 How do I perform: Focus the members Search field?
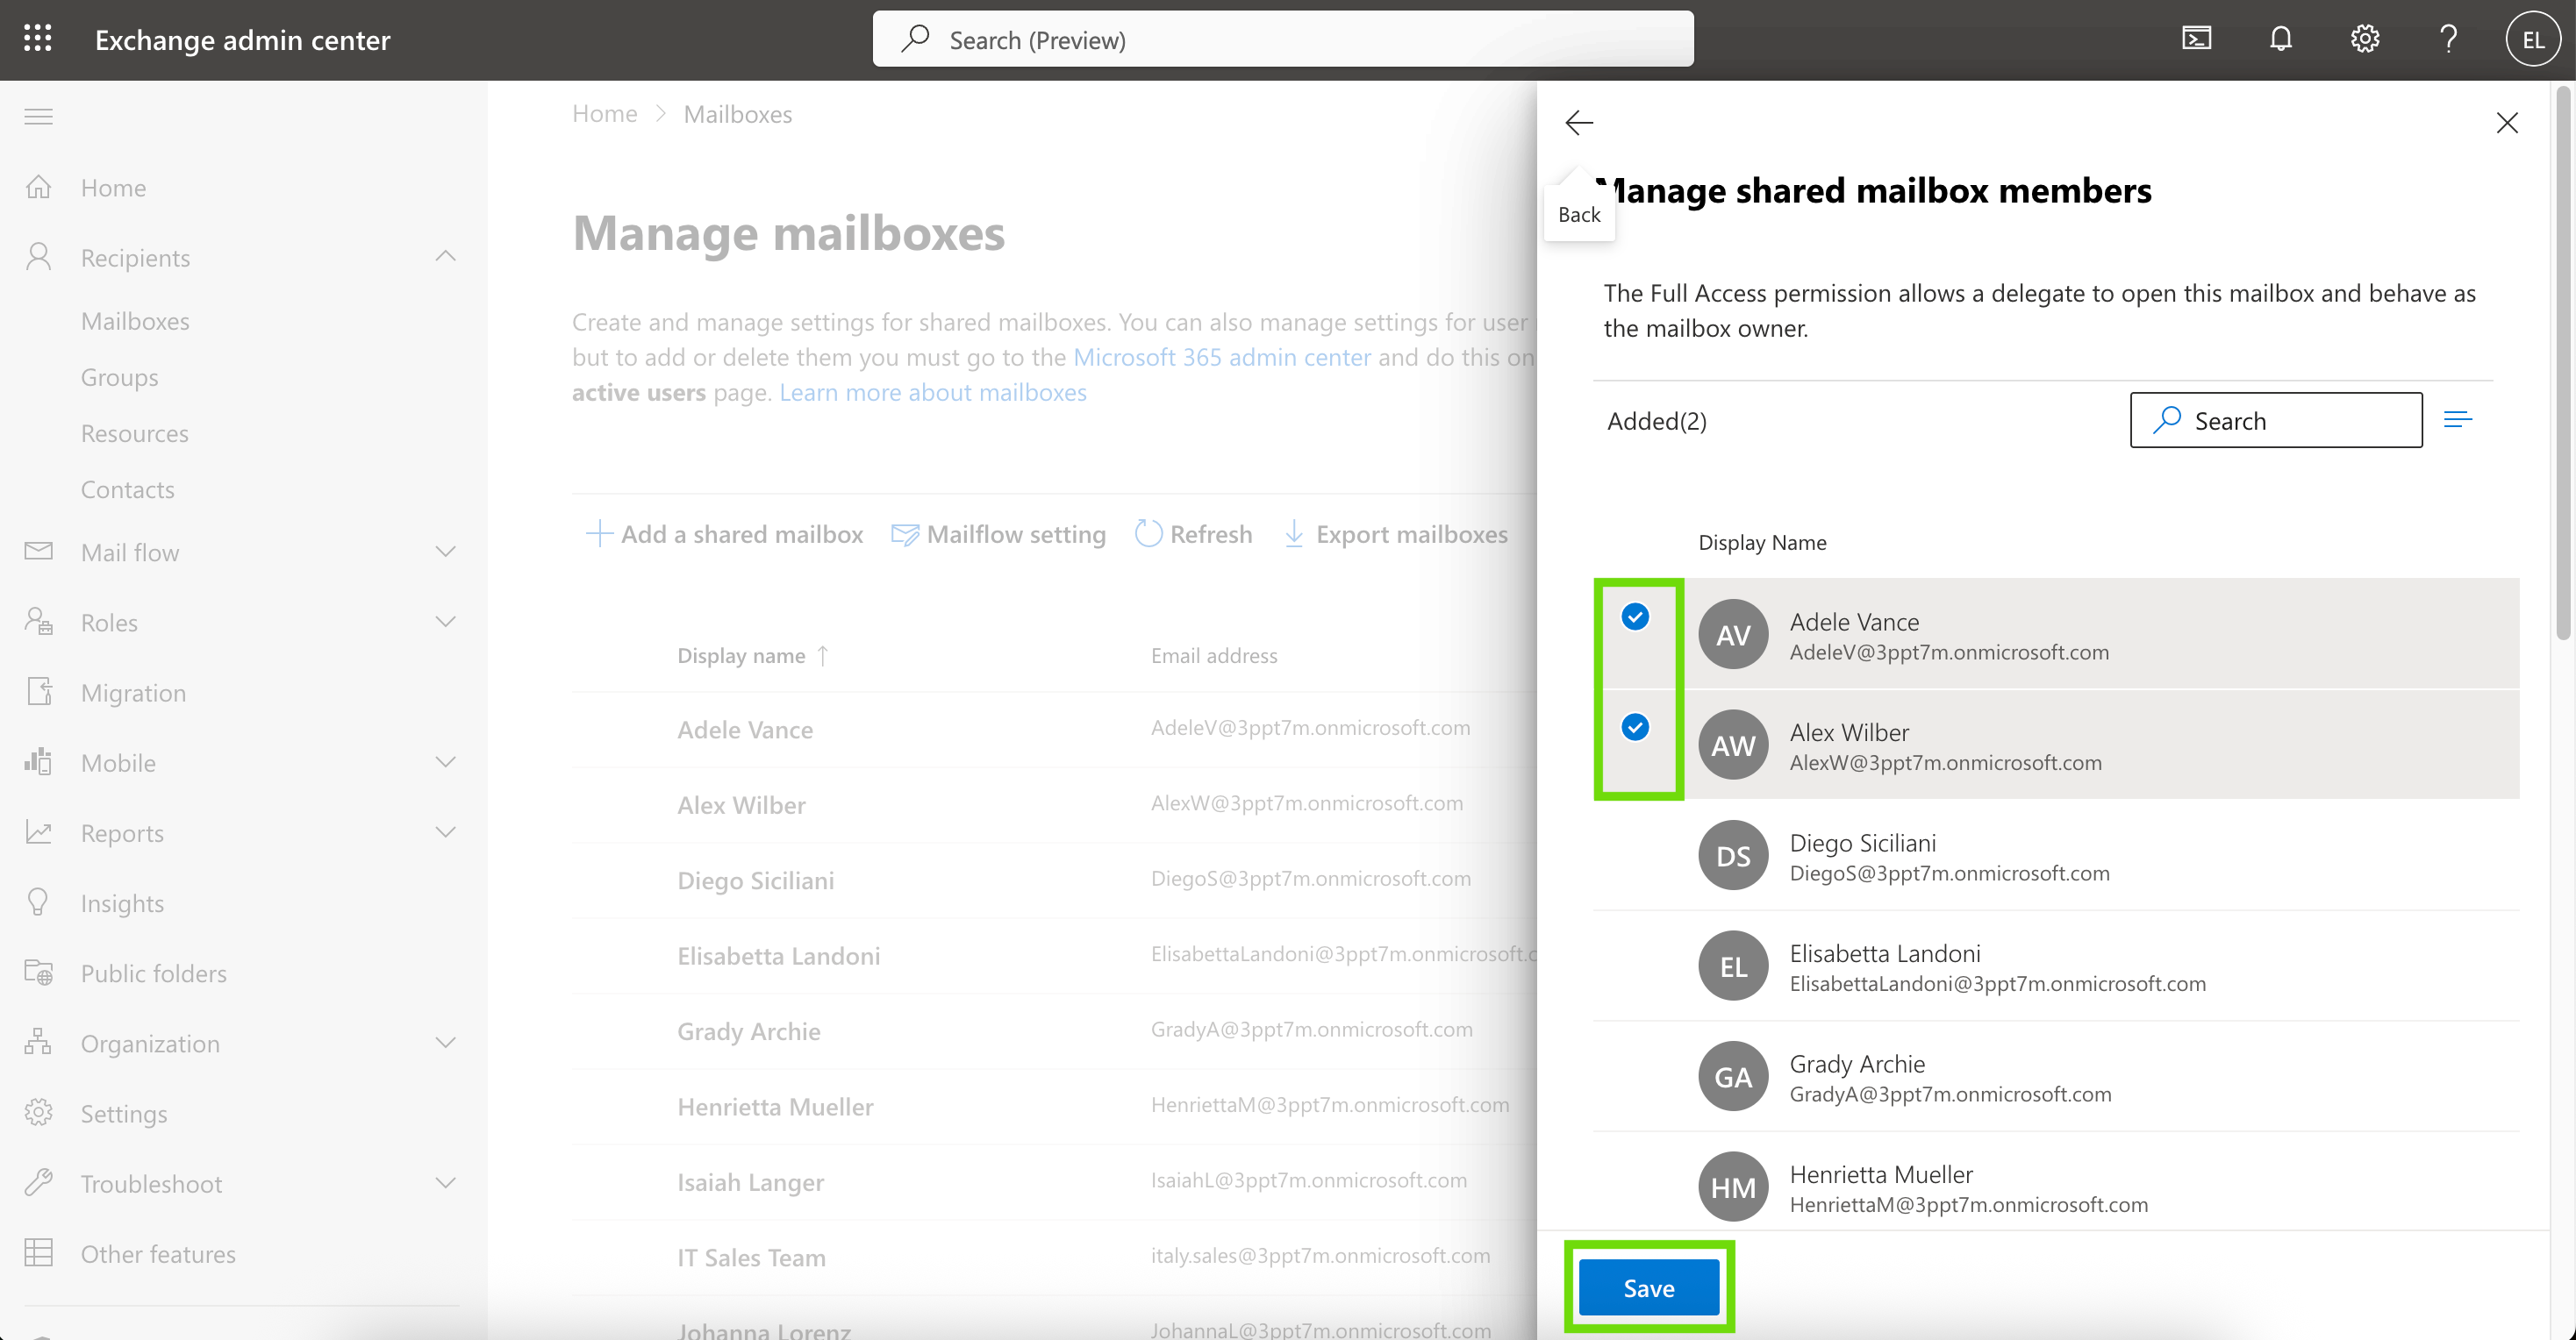2276,420
